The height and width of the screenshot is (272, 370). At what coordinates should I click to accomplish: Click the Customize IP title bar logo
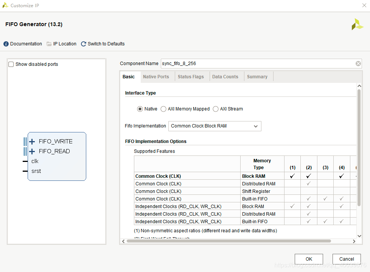pos(5,5)
